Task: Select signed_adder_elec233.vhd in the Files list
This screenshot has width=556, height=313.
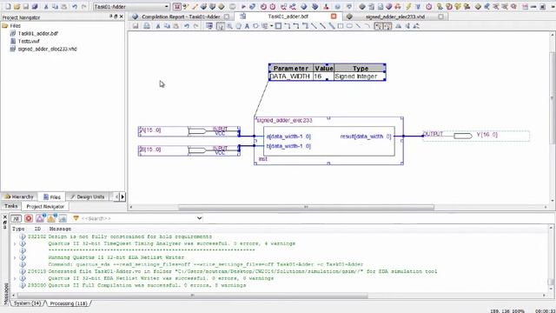Action: [47, 49]
